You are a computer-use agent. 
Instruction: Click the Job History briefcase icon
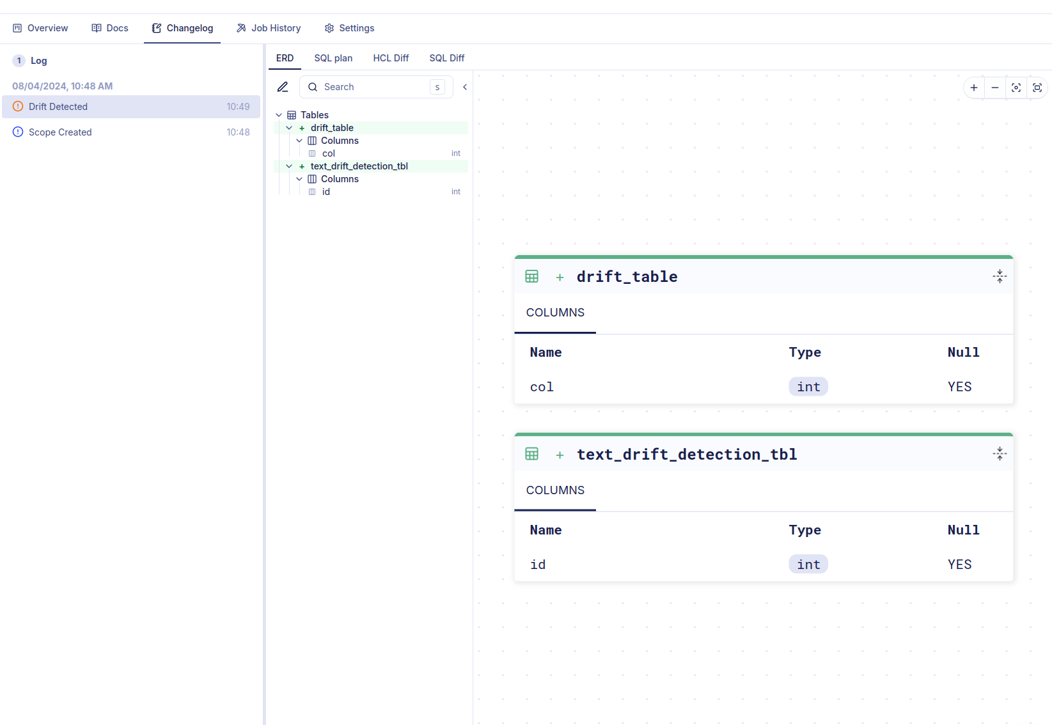pyautogui.click(x=241, y=27)
